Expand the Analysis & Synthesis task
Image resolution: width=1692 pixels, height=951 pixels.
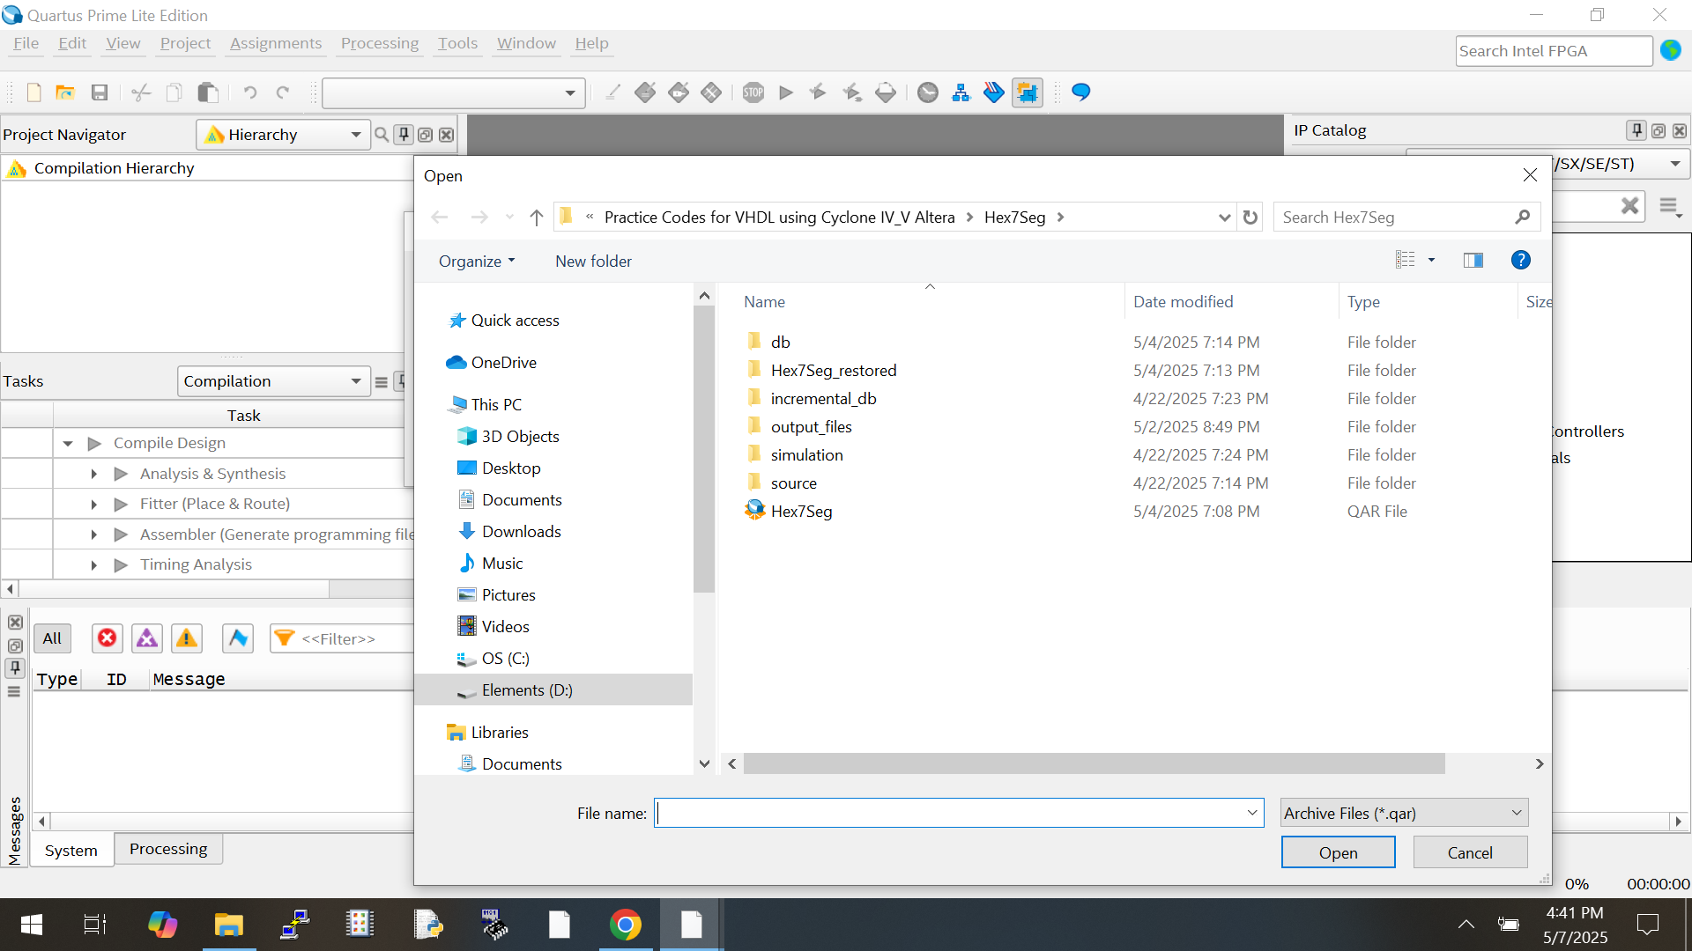click(x=93, y=474)
